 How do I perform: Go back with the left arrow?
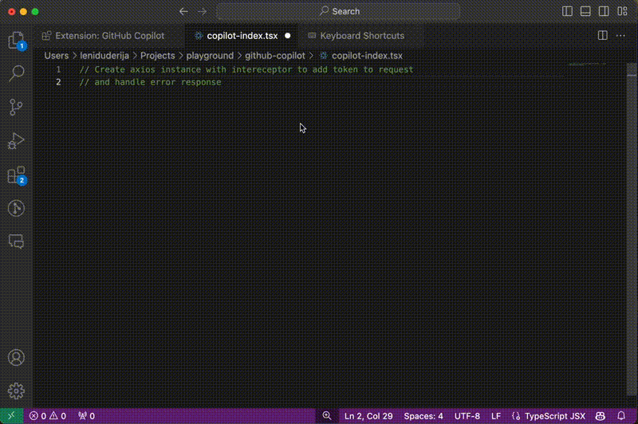click(183, 11)
